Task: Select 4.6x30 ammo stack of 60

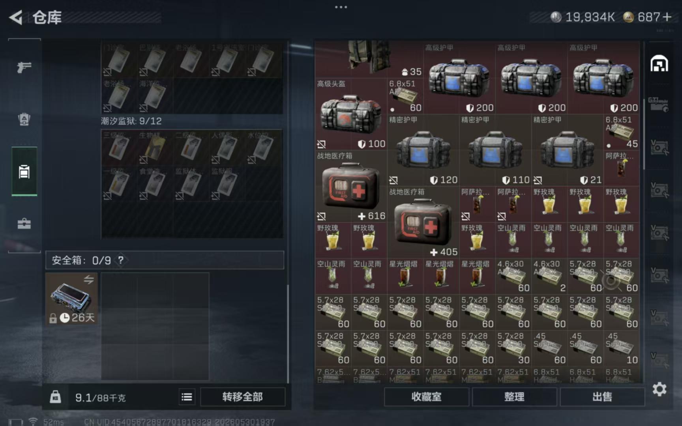Action: pos(513,276)
